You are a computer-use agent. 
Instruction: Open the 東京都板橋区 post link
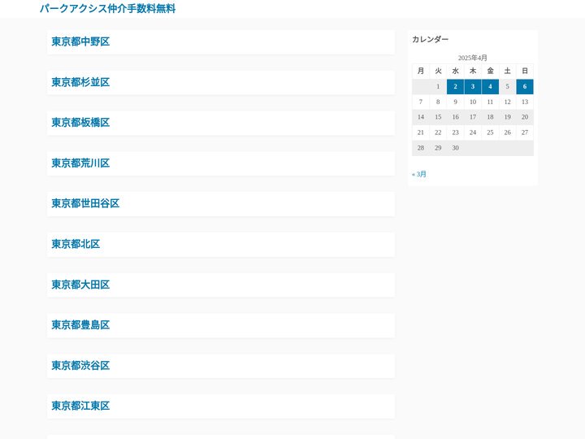(x=80, y=123)
